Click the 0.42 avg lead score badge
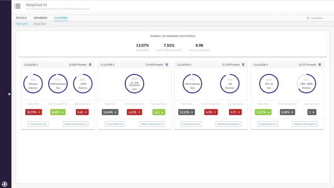334x188 pixels. 82,112
